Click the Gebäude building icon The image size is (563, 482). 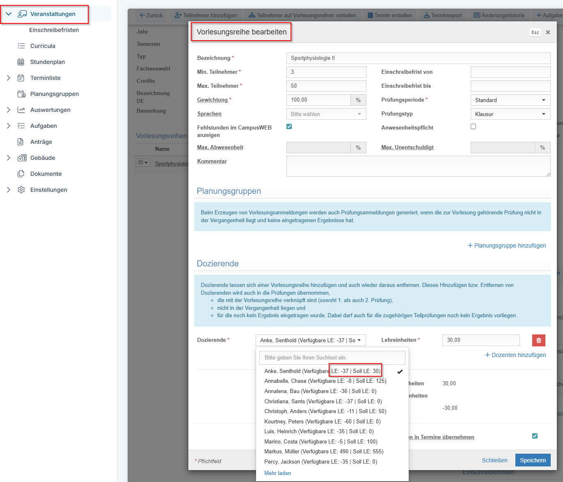click(x=22, y=158)
